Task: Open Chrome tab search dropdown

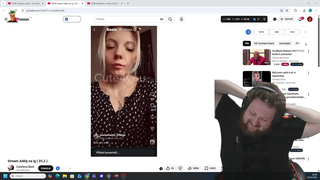Action: point(3,3)
